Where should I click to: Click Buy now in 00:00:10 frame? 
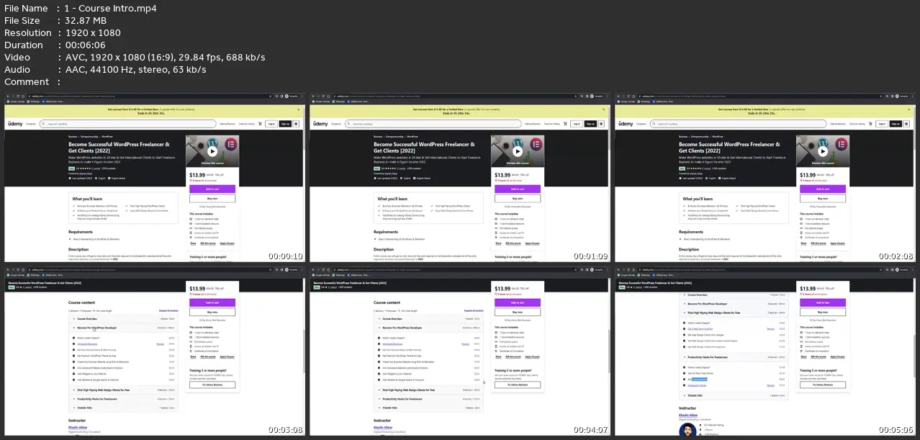(212, 198)
